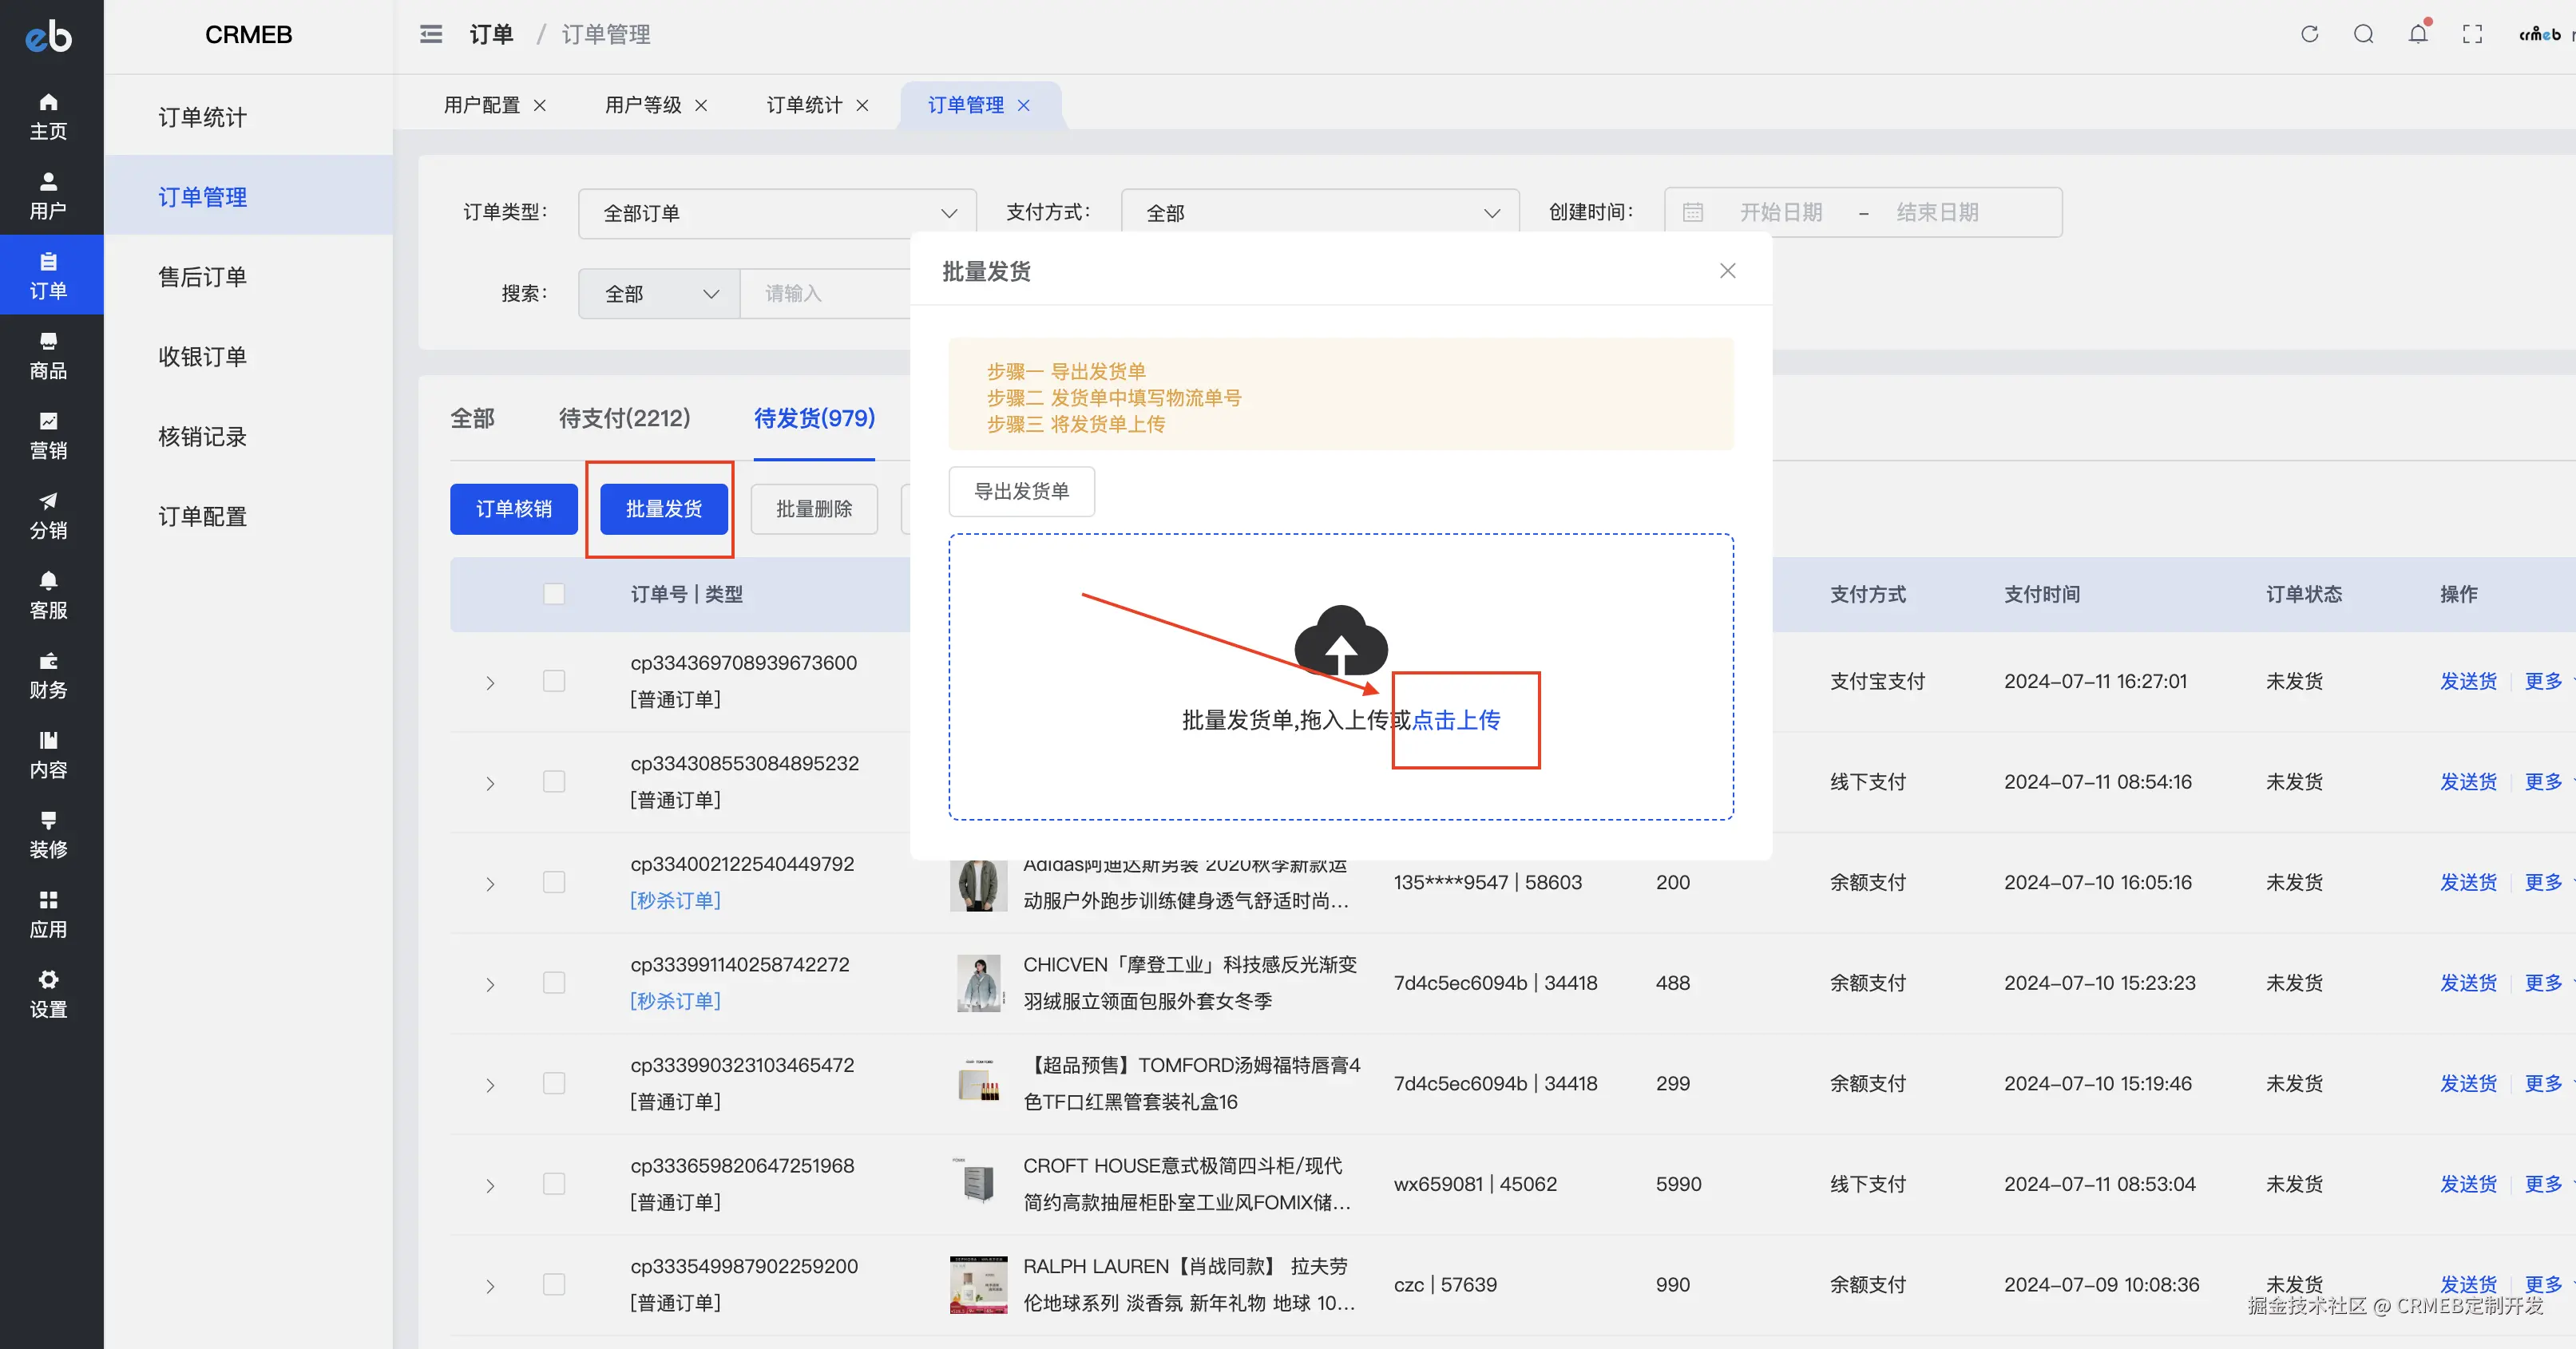This screenshot has height=1349, width=2576.
Task: Toggle select-all checkbox in table header
Action: click(554, 594)
